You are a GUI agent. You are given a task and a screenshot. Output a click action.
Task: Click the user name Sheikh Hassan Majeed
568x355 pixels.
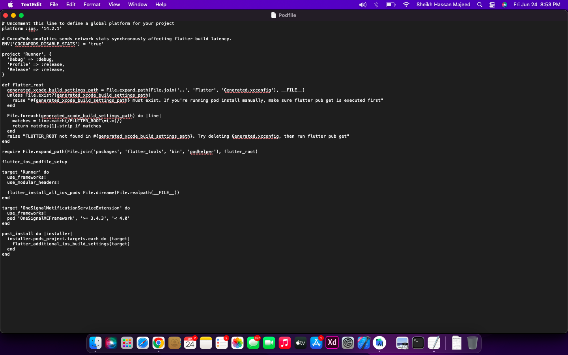pos(443,5)
